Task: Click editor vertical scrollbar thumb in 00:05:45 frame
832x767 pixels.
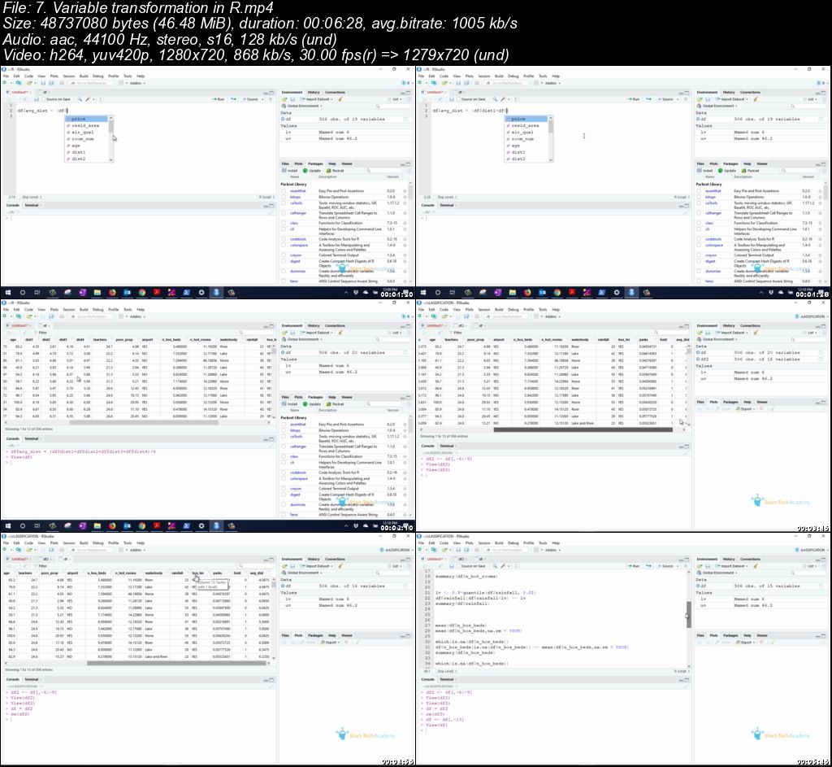Action: click(689, 615)
